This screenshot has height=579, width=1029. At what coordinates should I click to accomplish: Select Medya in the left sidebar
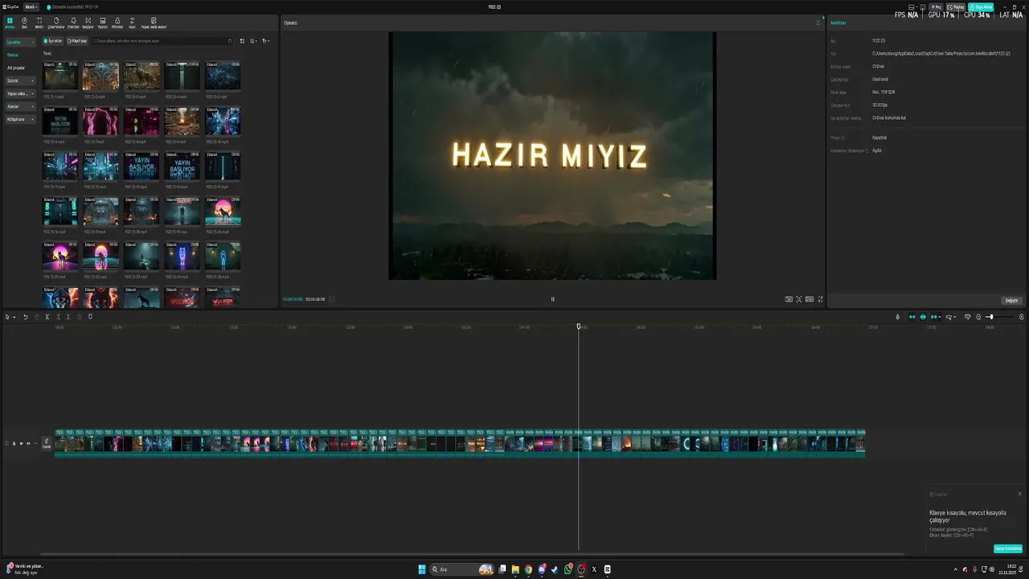click(x=13, y=55)
